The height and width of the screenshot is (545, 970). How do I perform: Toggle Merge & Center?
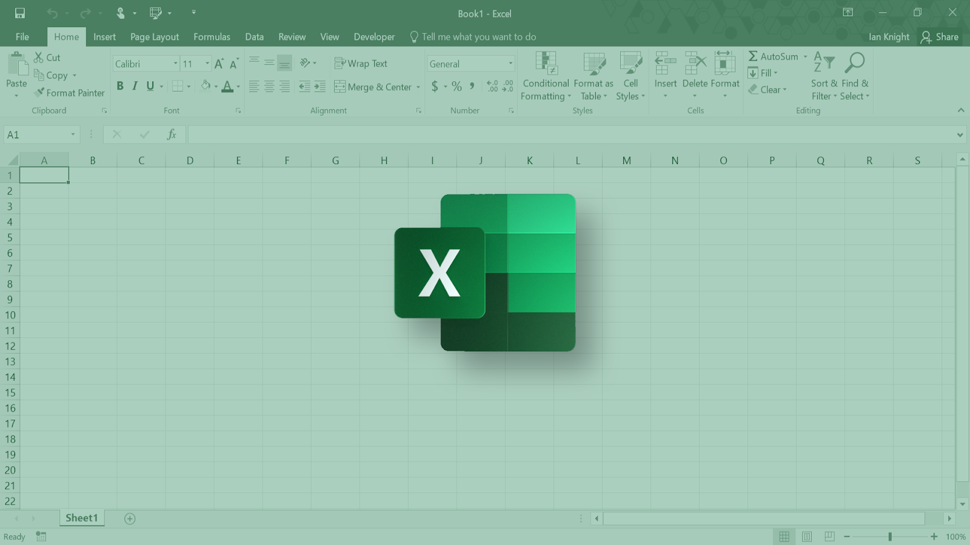[x=373, y=87]
